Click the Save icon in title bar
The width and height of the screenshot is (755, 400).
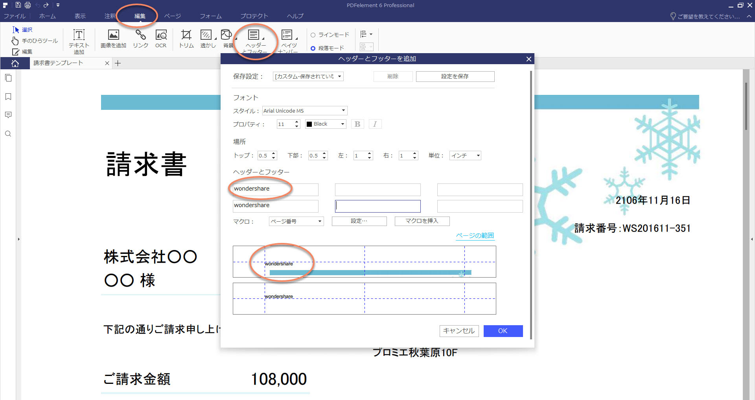(x=18, y=5)
